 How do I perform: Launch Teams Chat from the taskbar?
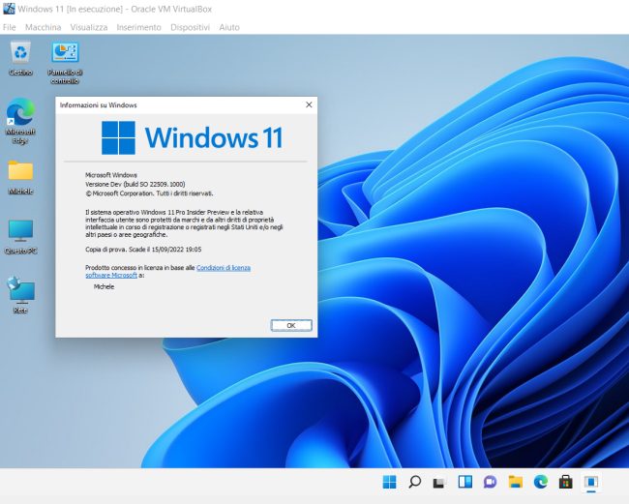(x=490, y=482)
